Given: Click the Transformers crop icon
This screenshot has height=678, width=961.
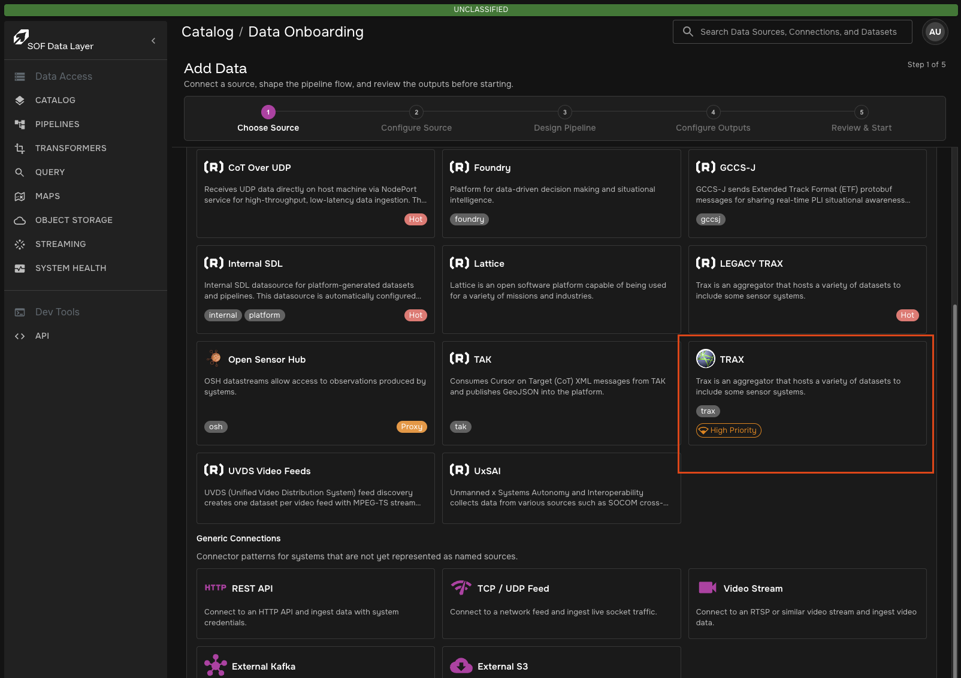Looking at the screenshot, I should (20, 148).
